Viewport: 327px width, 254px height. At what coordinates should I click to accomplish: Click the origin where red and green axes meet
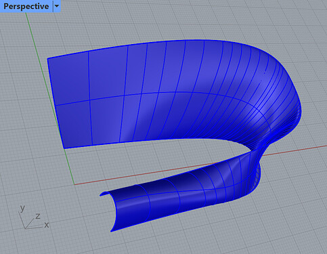click(74, 184)
